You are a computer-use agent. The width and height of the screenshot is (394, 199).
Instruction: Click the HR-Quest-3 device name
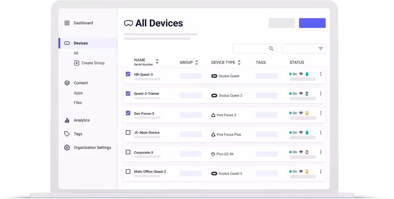(x=143, y=75)
